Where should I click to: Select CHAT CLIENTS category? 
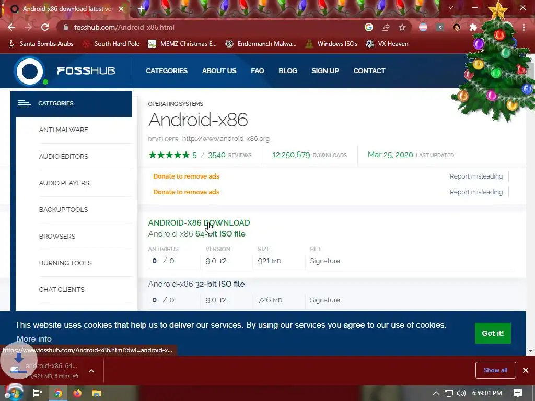pos(62,289)
